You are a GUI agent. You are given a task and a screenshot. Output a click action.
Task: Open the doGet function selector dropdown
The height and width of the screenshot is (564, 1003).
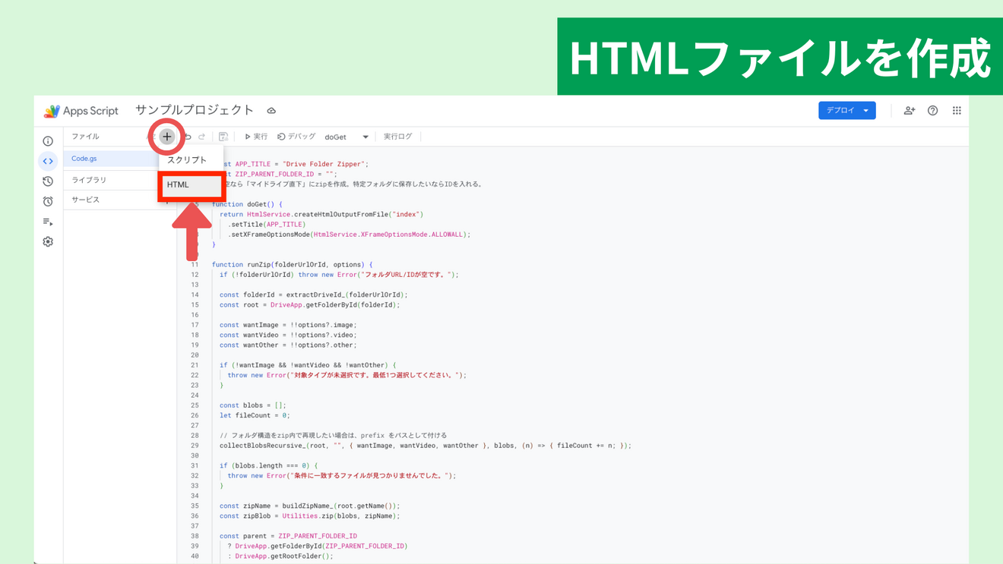coord(346,137)
